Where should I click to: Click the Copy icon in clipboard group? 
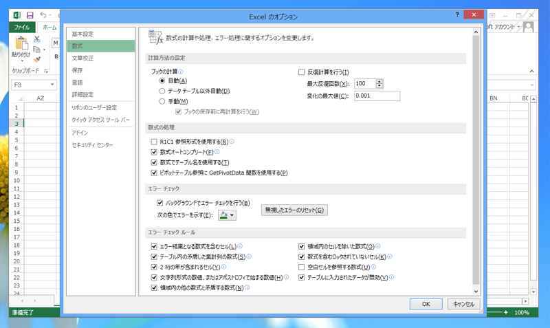36,50
